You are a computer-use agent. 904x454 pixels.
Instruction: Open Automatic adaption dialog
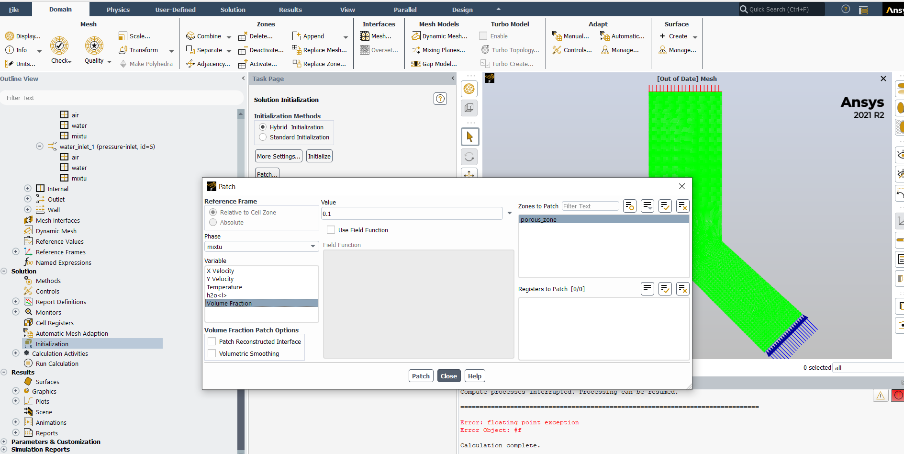coord(623,36)
